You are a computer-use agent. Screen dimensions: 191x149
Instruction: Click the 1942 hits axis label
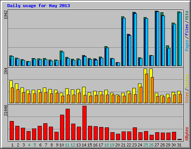pyautogui.click(x=6, y=15)
